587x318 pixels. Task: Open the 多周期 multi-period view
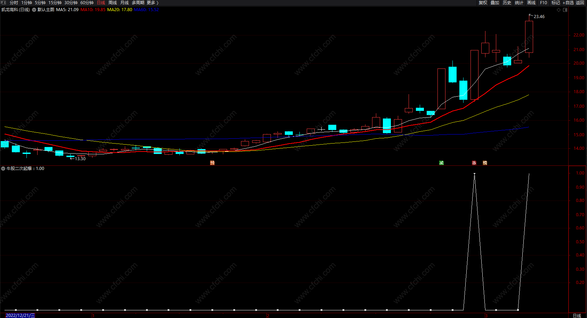click(x=138, y=3)
